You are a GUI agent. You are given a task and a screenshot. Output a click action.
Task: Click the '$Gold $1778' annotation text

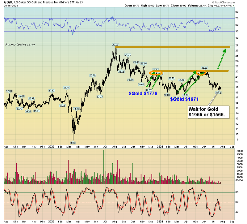(x=143, y=93)
